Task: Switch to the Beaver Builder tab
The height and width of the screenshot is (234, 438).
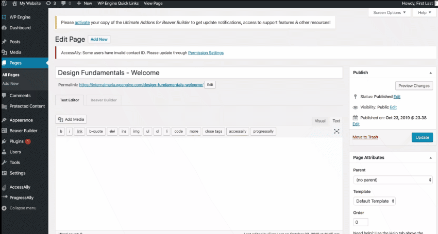Action: tap(104, 100)
